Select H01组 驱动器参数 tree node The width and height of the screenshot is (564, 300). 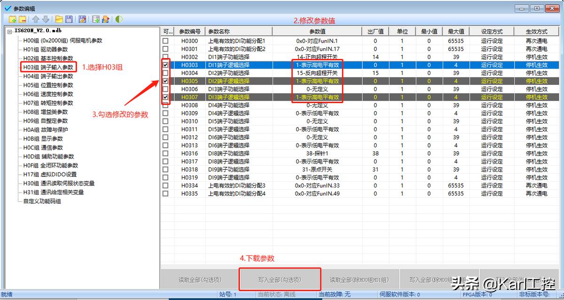click(x=46, y=49)
